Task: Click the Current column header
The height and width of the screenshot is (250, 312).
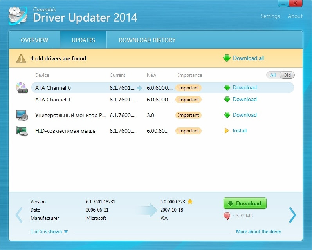Action: point(117,75)
